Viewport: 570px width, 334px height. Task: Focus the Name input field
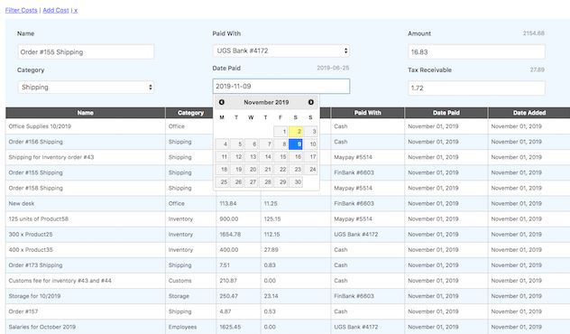pyautogui.click(x=86, y=51)
